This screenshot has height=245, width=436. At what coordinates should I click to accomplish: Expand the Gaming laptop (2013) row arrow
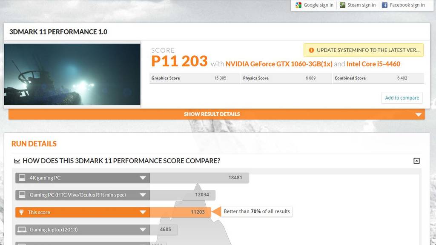[x=143, y=230]
